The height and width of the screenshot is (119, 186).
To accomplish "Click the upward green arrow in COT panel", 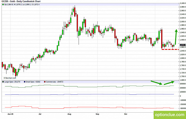I will 169,83.
